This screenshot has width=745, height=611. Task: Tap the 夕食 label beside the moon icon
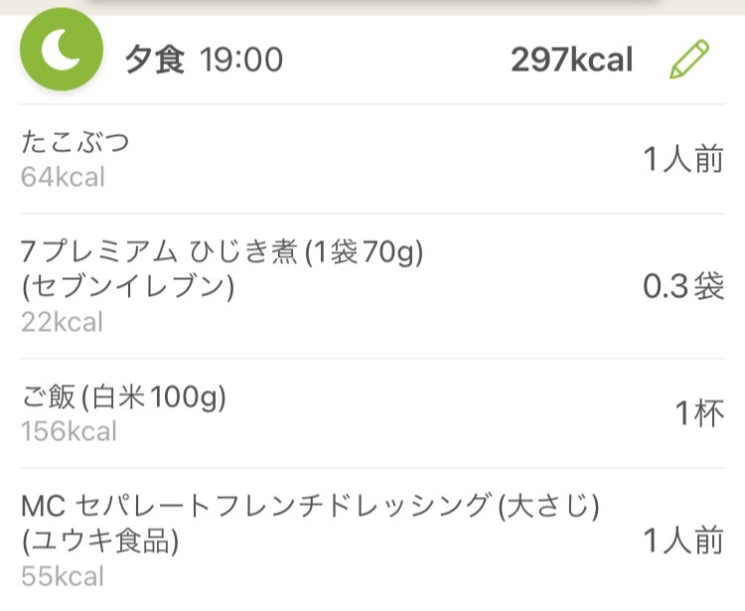tap(154, 60)
